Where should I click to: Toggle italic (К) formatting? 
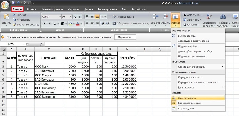pos(49,24)
